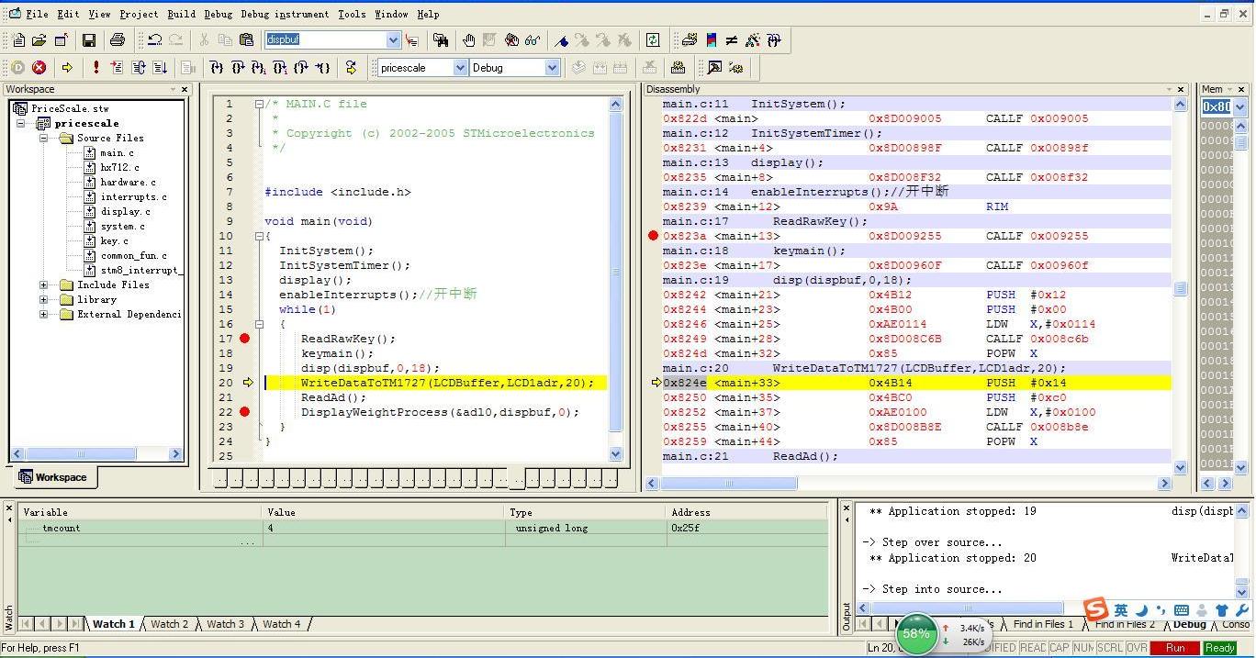Step out with the fifth braces icon
The width and height of the screenshot is (1256, 658).
[301, 68]
